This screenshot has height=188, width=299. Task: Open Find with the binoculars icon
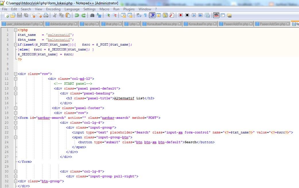[92, 15]
